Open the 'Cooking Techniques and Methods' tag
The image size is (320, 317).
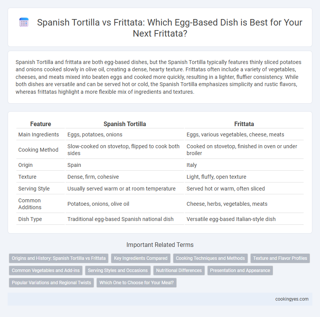[210, 258]
